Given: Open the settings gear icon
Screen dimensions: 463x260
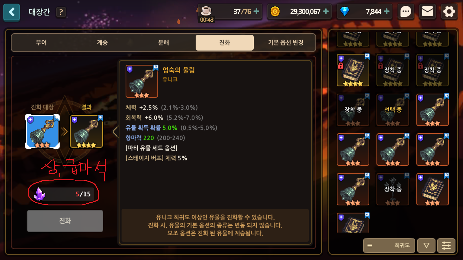Looking at the screenshot, I should coord(449,12).
